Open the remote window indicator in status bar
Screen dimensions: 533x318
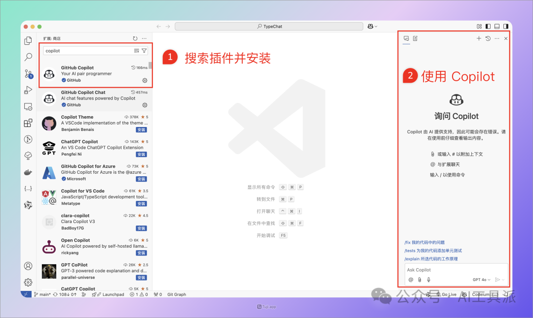26,294
